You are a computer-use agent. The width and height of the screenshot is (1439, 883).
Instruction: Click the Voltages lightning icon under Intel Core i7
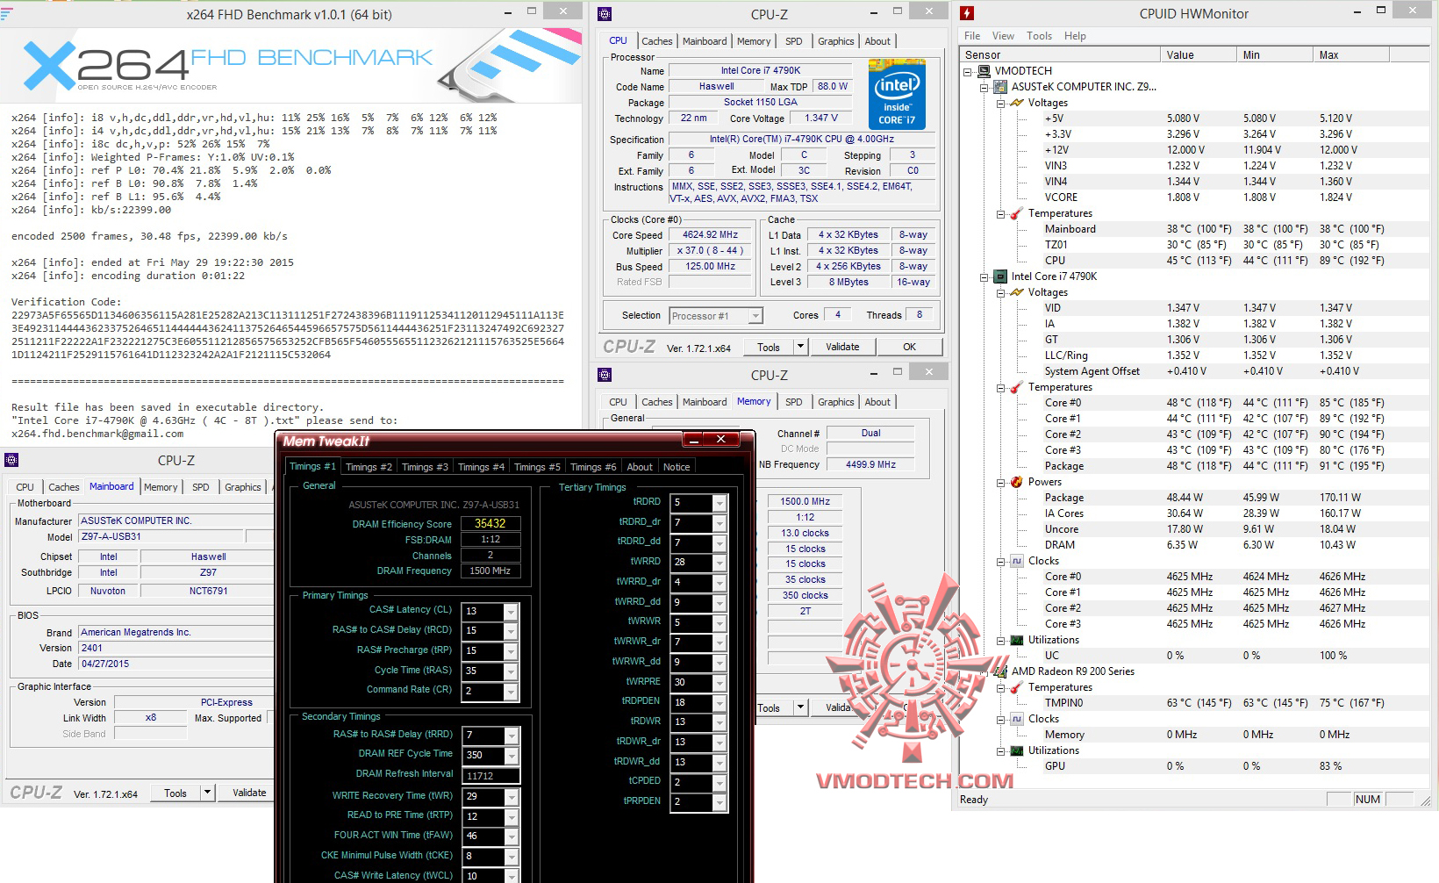1017,292
